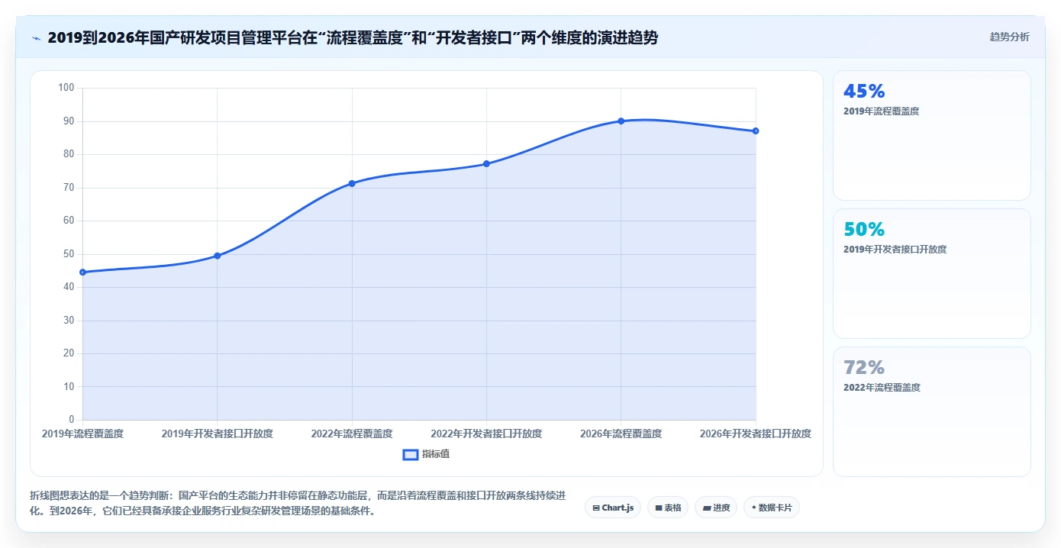Click the y-axis value 100
The image size is (1061, 548).
[66, 88]
